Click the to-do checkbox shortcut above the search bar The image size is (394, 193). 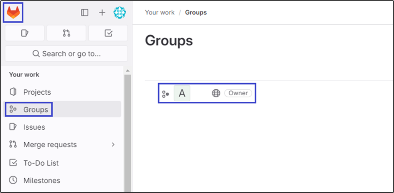(108, 33)
